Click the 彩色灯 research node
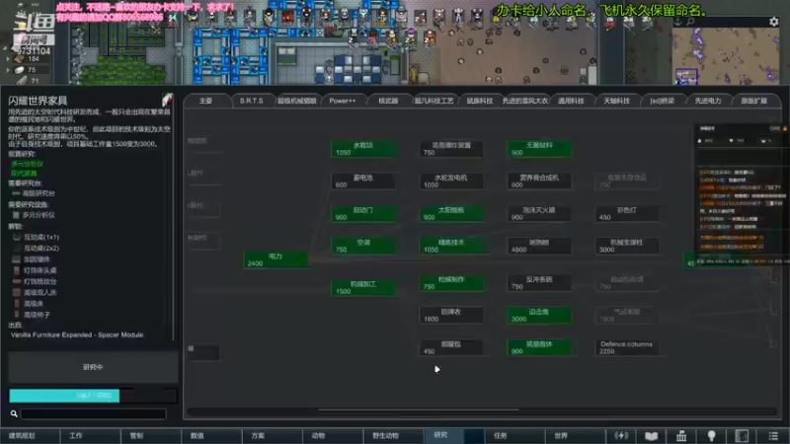 pyautogui.click(x=627, y=213)
